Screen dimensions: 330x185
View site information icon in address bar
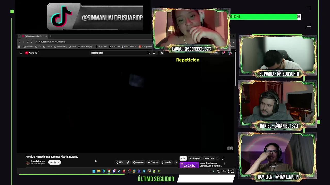(37, 42)
